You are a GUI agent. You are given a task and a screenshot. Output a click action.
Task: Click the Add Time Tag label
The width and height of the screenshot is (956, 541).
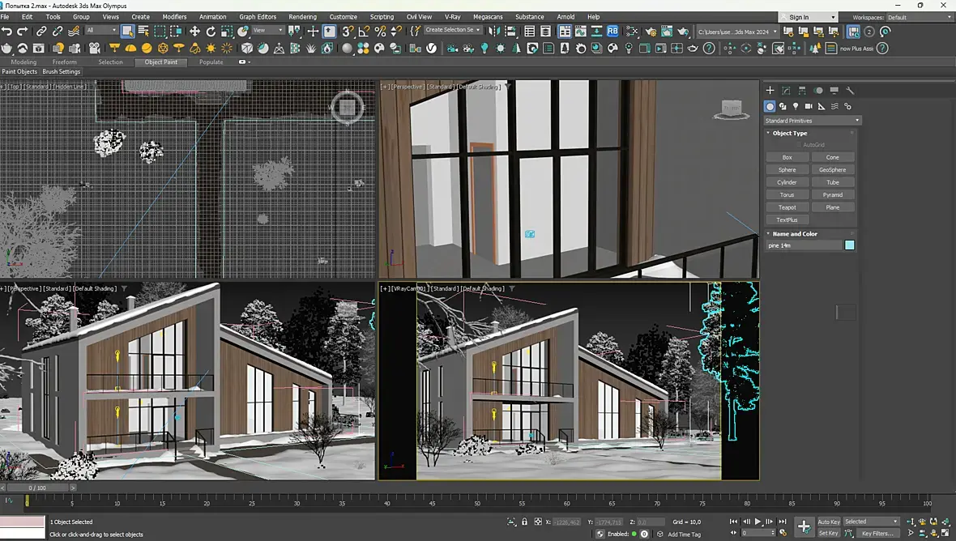(x=684, y=535)
